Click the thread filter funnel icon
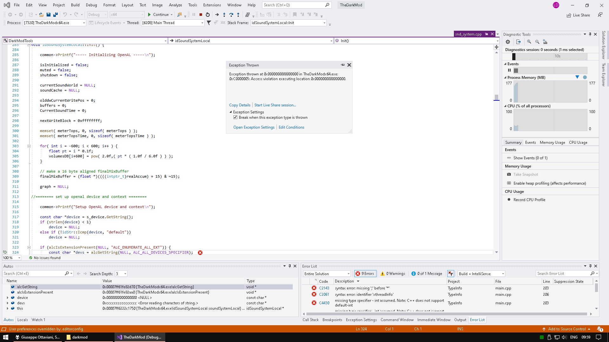Image resolution: width=609 pixels, height=342 pixels. tap(209, 23)
